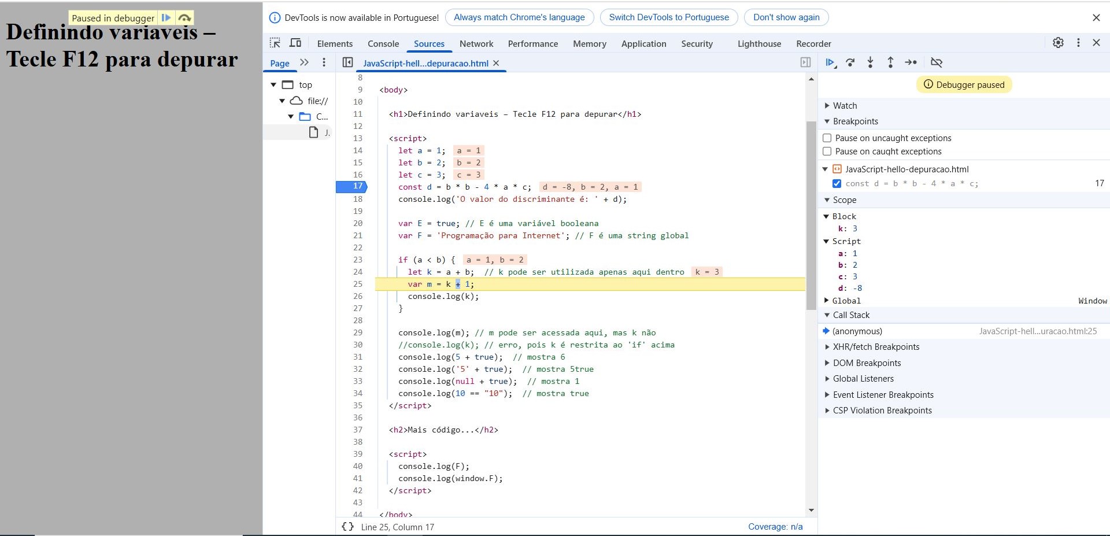Screen dimensions: 1110x536
Task: Click Don't show again button
Action: point(786,17)
